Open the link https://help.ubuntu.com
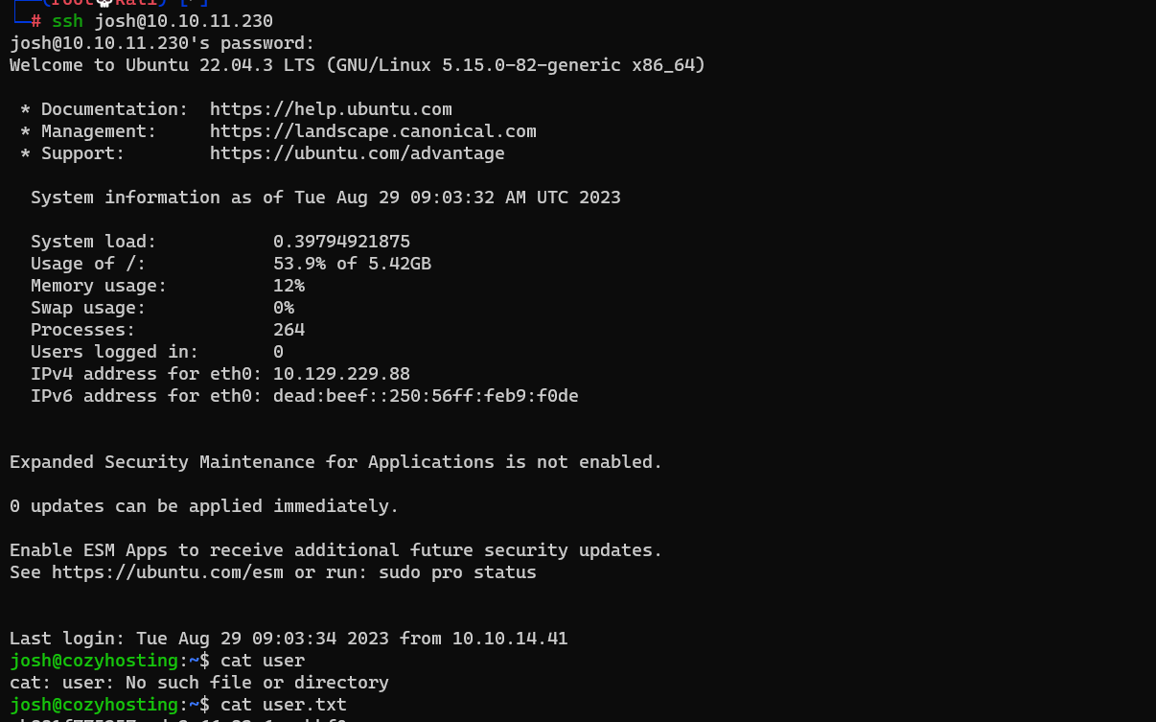The width and height of the screenshot is (1156, 722). tap(331, 108)
